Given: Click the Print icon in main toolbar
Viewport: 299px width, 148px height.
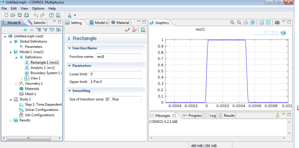Looking at the screenshot, I should click(27, 15).
